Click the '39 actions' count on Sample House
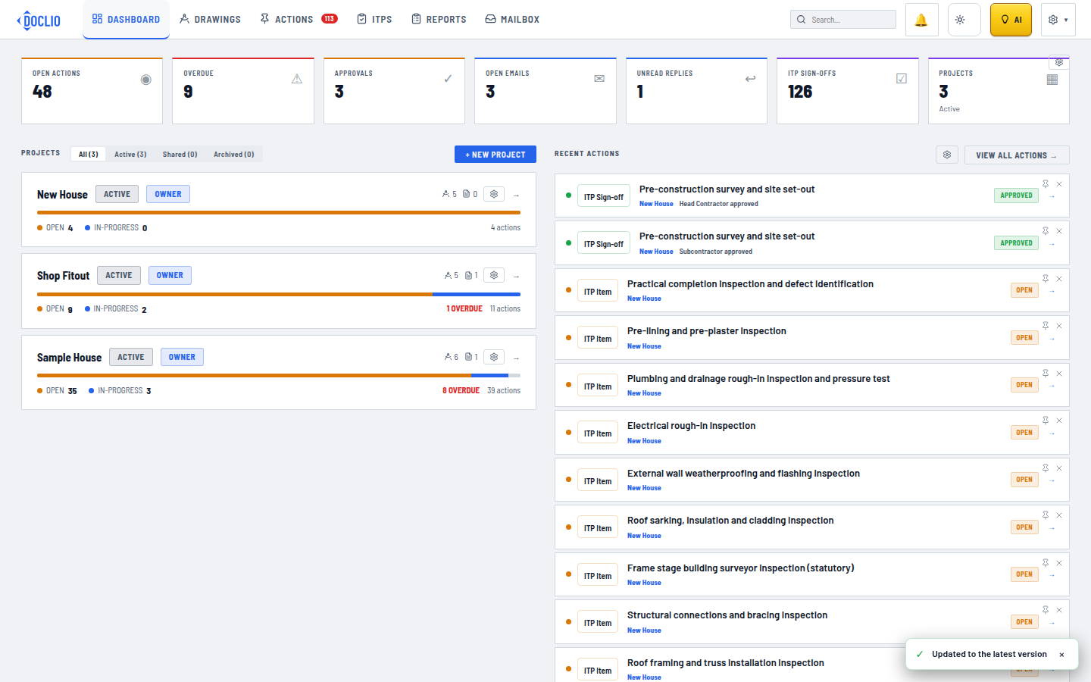 (x=504, y=390)
